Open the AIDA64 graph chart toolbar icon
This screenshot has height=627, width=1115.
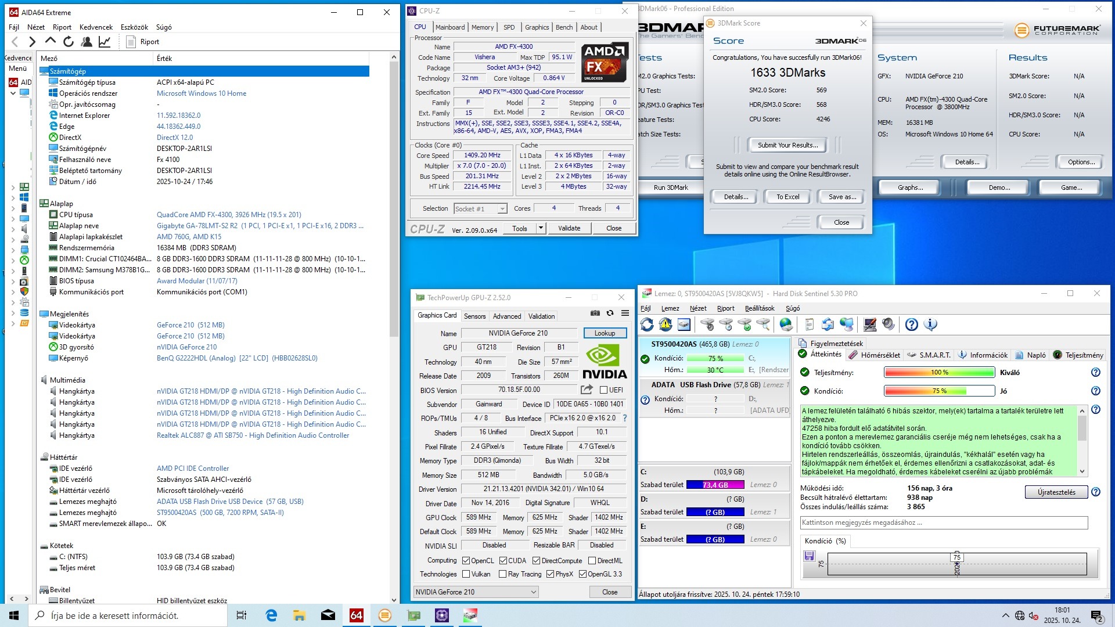pyautogui.click(x=105, y=42)
